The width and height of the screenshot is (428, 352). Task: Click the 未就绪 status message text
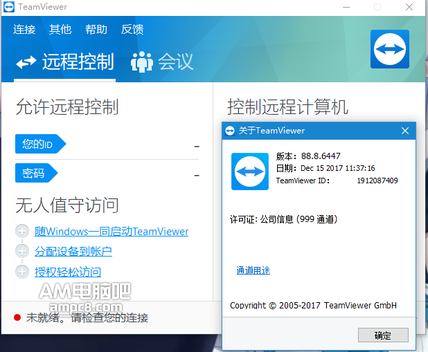tap(87, 317)
